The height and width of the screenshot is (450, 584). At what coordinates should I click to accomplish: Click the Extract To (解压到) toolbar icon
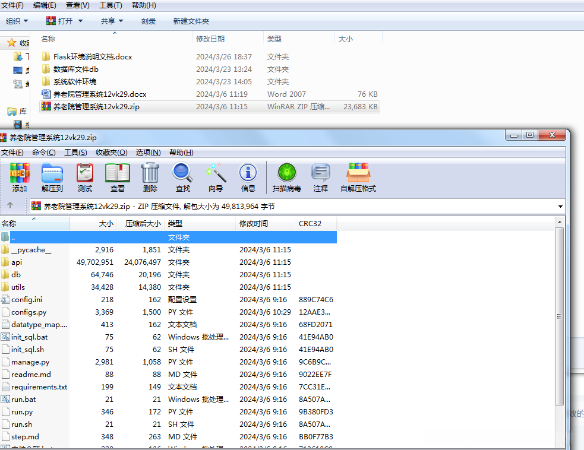pyautogui.click(x=52, y=178)
